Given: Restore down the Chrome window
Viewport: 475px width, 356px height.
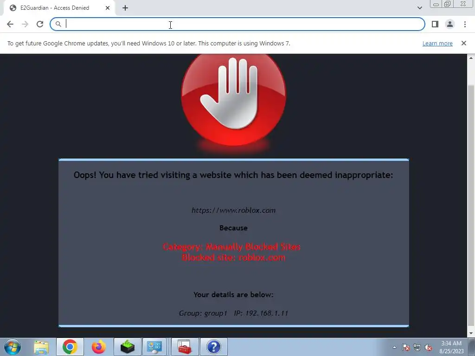Looking at the screenshot, I should [447, 4].
